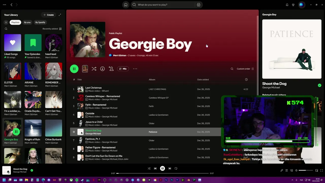Invite collaborators to the playlist
This screenshot has width=325, height=183.
(111, 69)
